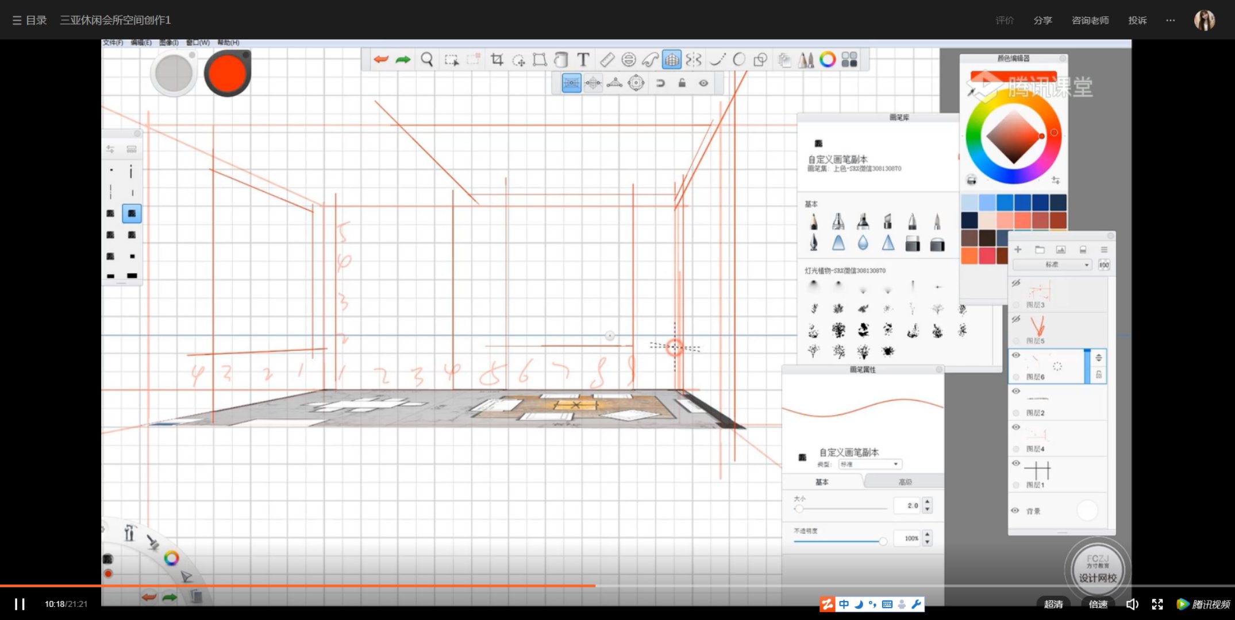Toggle visibility of 图层2 layer

[1016, 392]
